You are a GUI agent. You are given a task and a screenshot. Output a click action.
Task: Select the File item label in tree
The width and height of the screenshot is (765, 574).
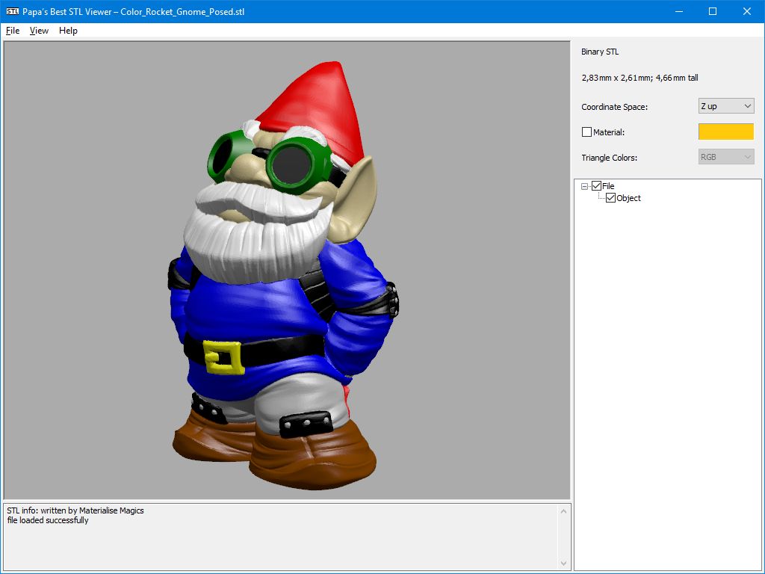(609, 186)
